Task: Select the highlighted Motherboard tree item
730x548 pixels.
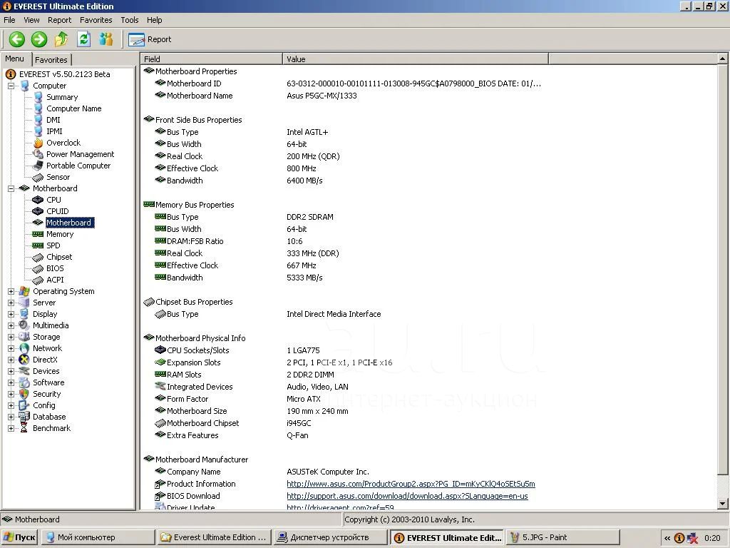Action: click(69, 223)
